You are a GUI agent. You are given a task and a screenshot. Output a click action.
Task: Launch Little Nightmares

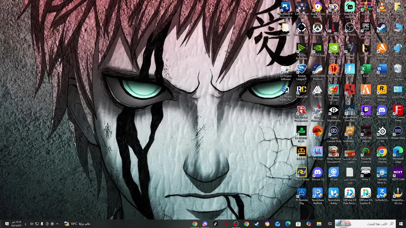(334, 114)
